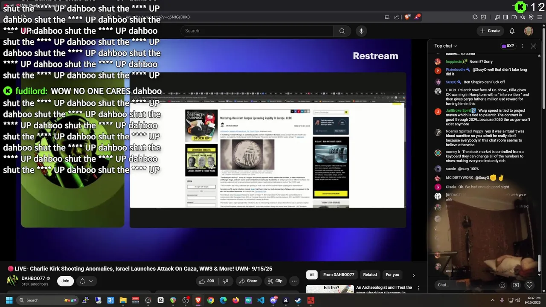
Task: Open Archaeologist video title link
Action: [384, 290]
